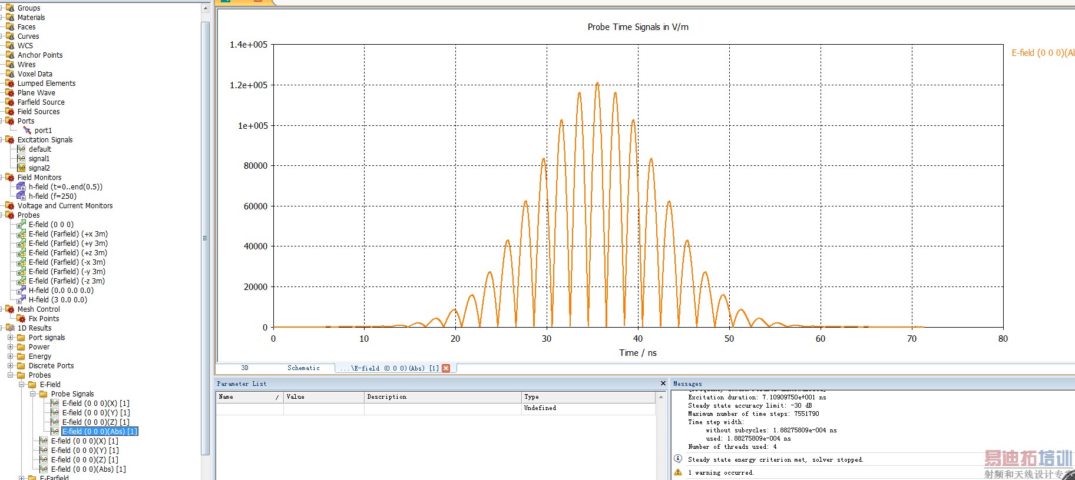Click the Probe Signals folder icon
1075x480 pixels.
point(44,394)
